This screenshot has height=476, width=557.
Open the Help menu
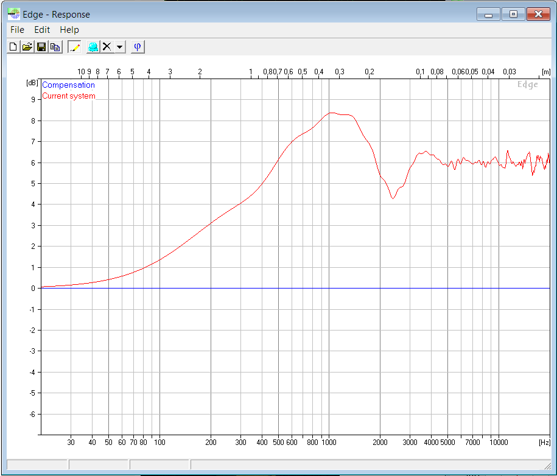pyautogui.click(x=69, y=30)
